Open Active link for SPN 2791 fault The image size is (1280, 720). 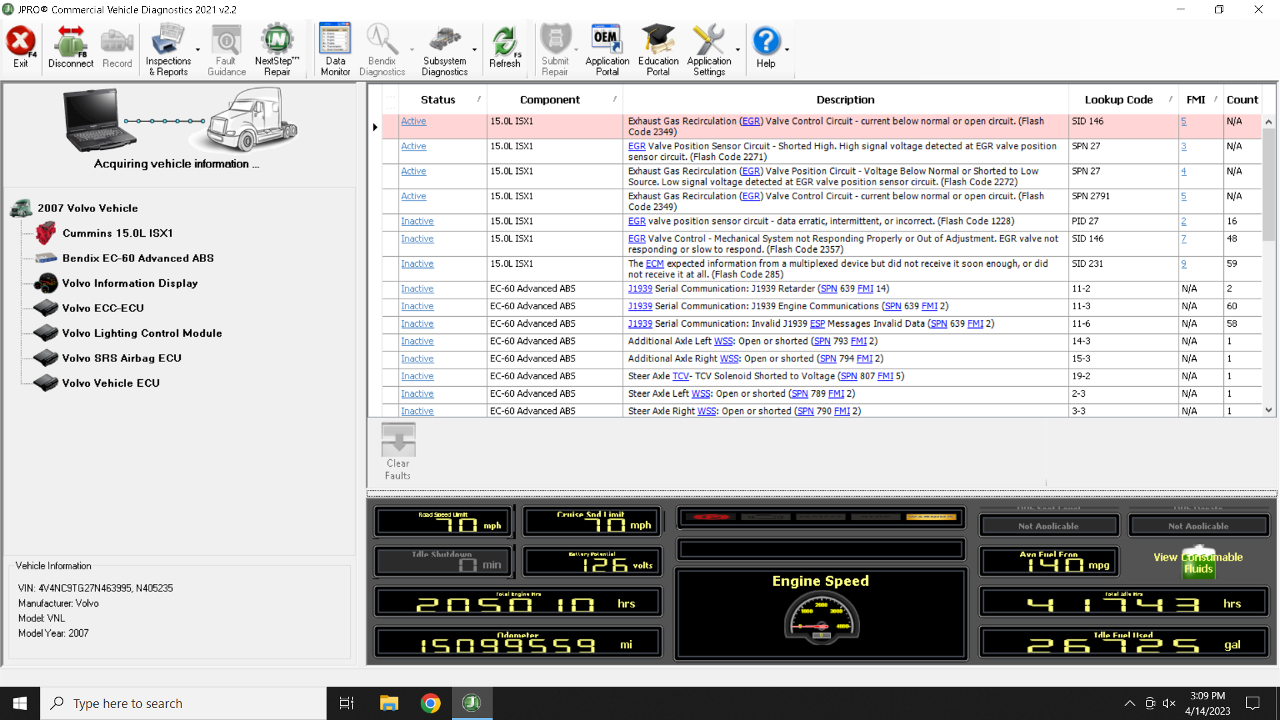(x=413, y=196)
